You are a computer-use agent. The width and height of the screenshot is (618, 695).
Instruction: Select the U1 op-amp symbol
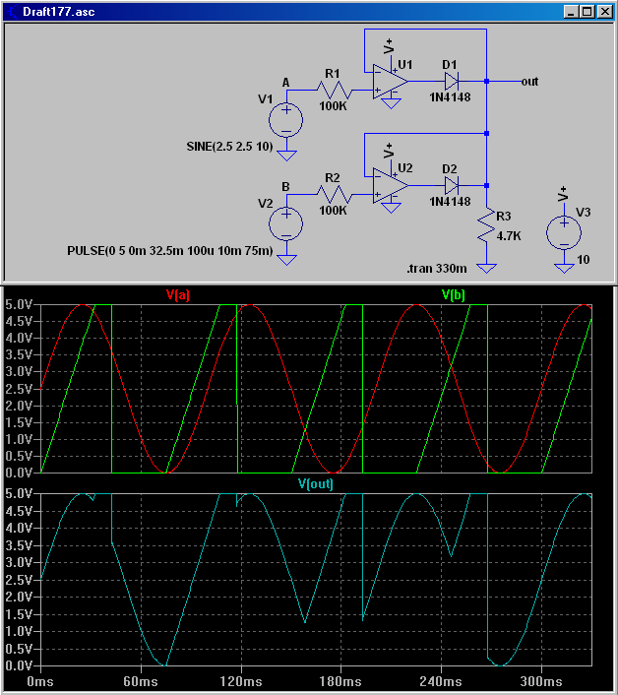pyautogui.click(x=390, y=81)
